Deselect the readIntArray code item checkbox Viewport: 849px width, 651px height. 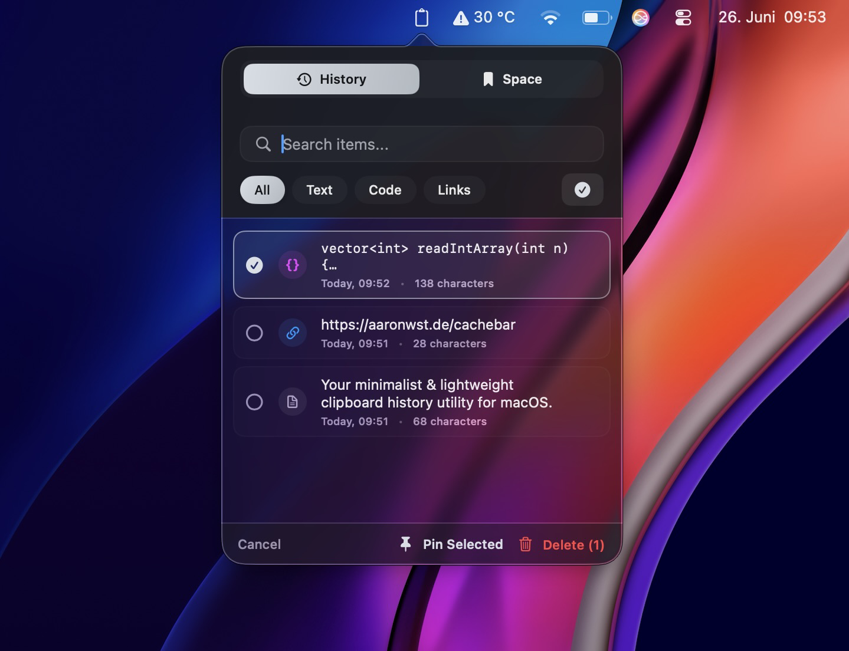tap(254, 265)
